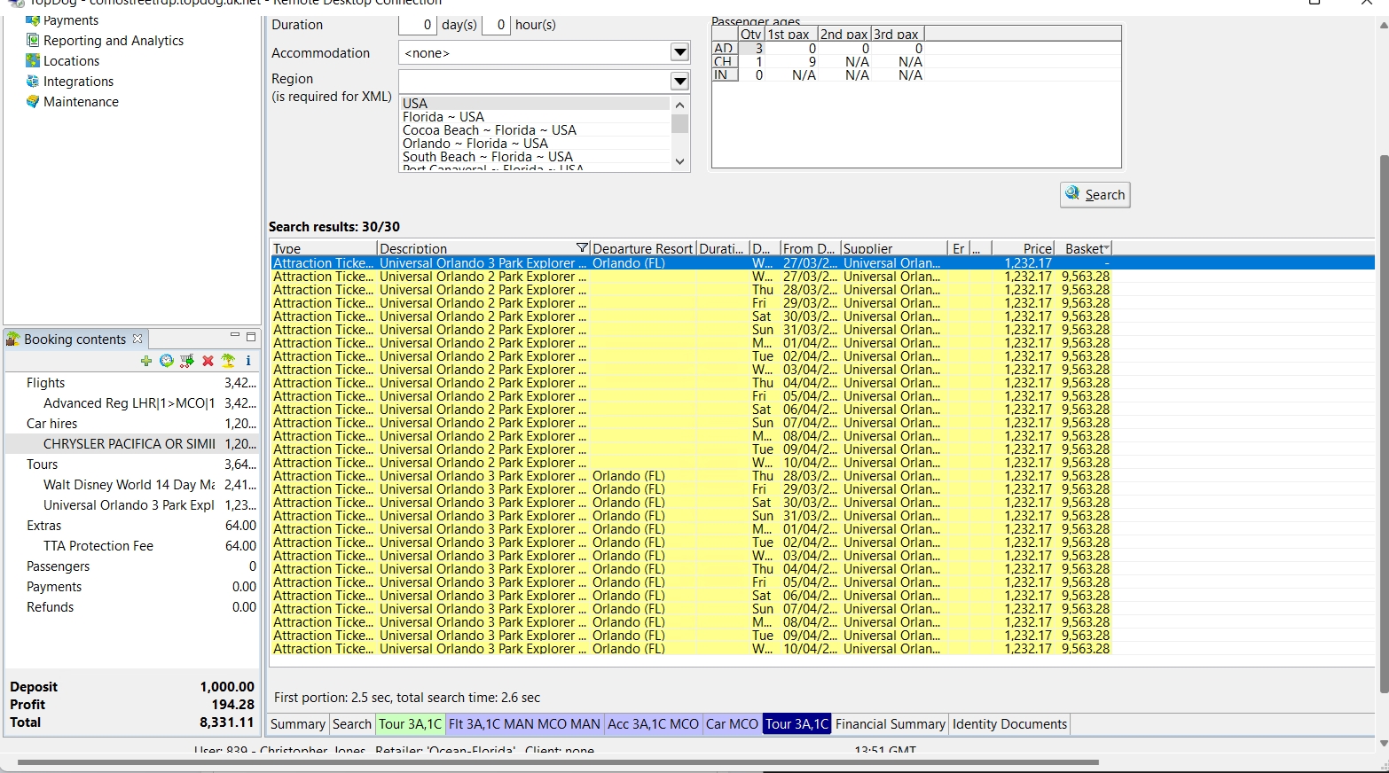Click the shopping cart basket icon
The width and height of the screenshot is (1389, 773).
186,361
